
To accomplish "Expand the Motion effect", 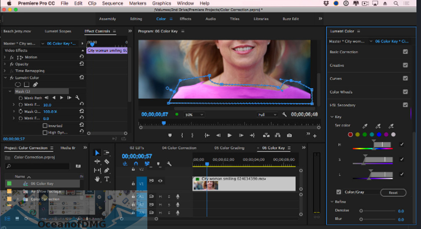I will point(5,57).
